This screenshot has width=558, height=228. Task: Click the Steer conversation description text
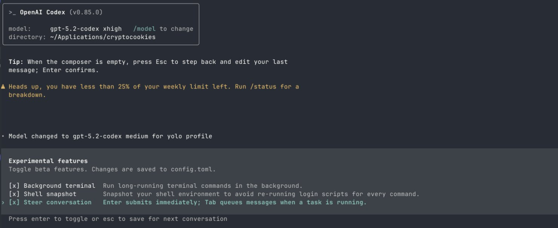[x=235, y=202]
